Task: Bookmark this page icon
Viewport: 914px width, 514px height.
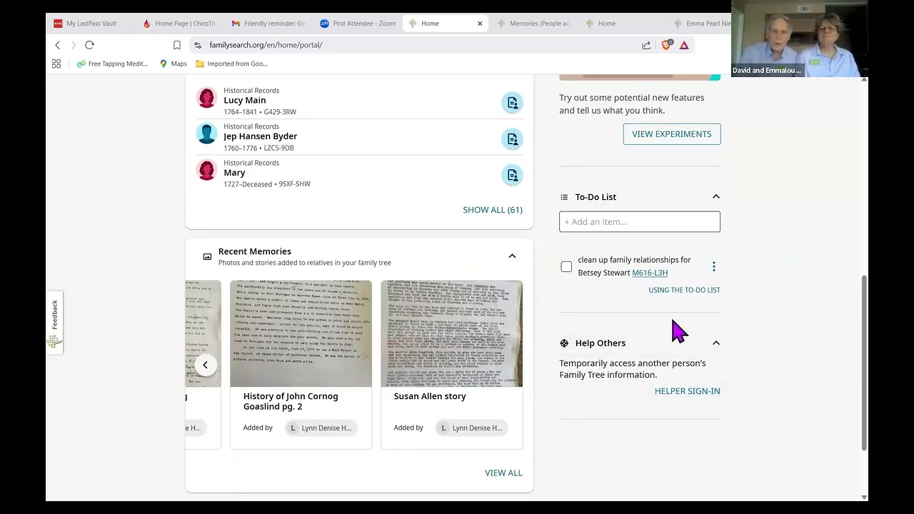Action: coord(176,45)
